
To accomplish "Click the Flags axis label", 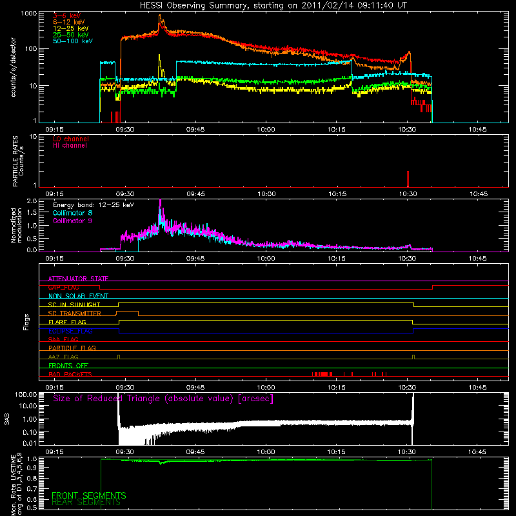I will pyautogui.click(x=26, y=322).
